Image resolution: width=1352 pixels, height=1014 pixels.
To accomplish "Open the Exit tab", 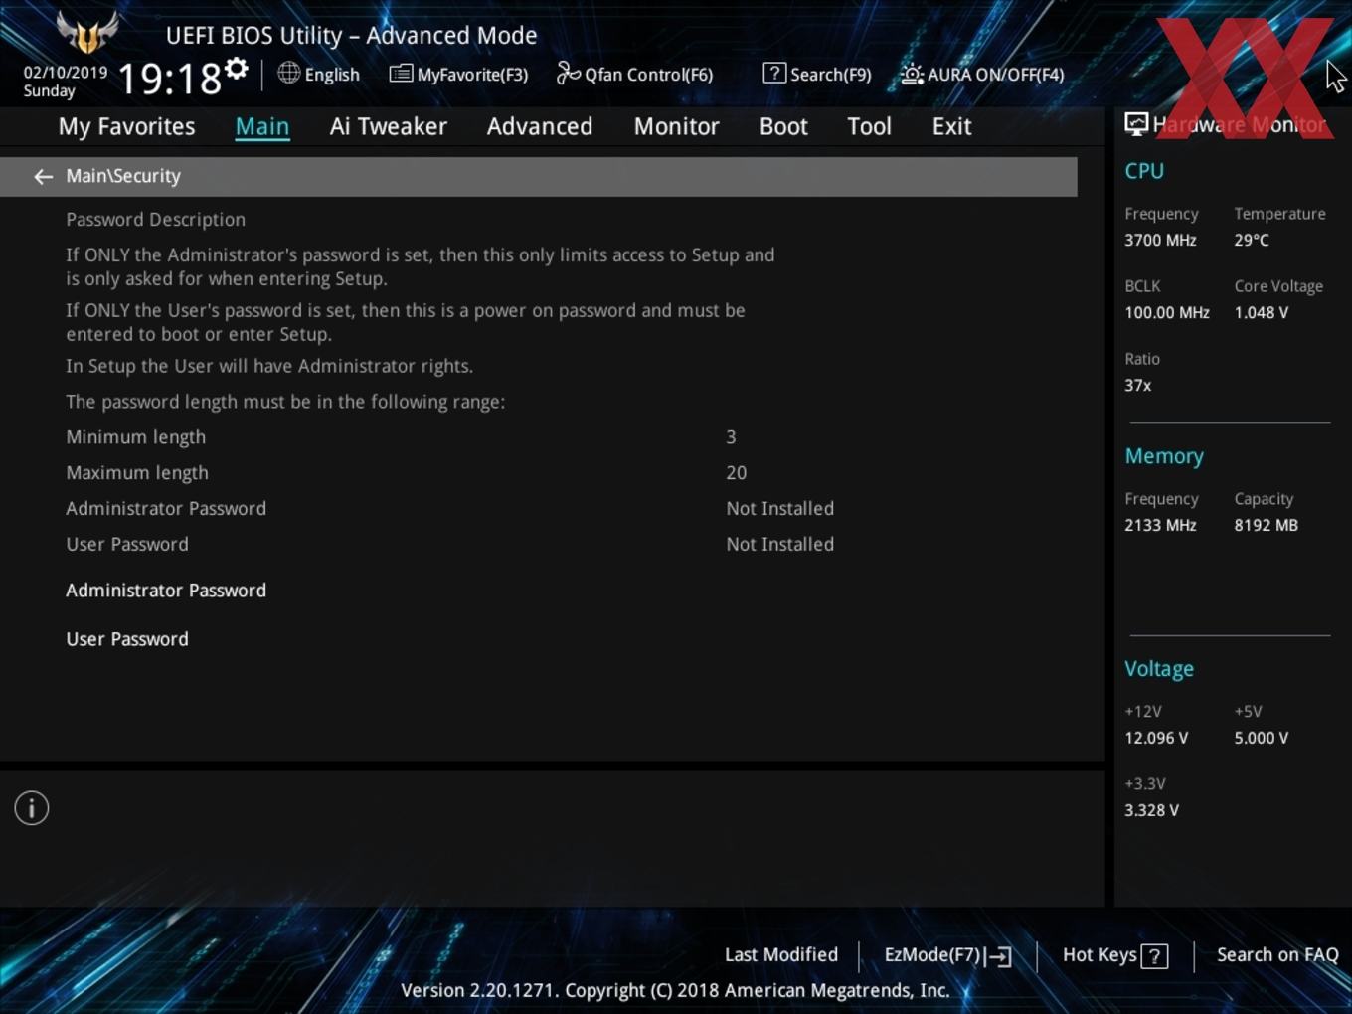I will tap(951, 126).
